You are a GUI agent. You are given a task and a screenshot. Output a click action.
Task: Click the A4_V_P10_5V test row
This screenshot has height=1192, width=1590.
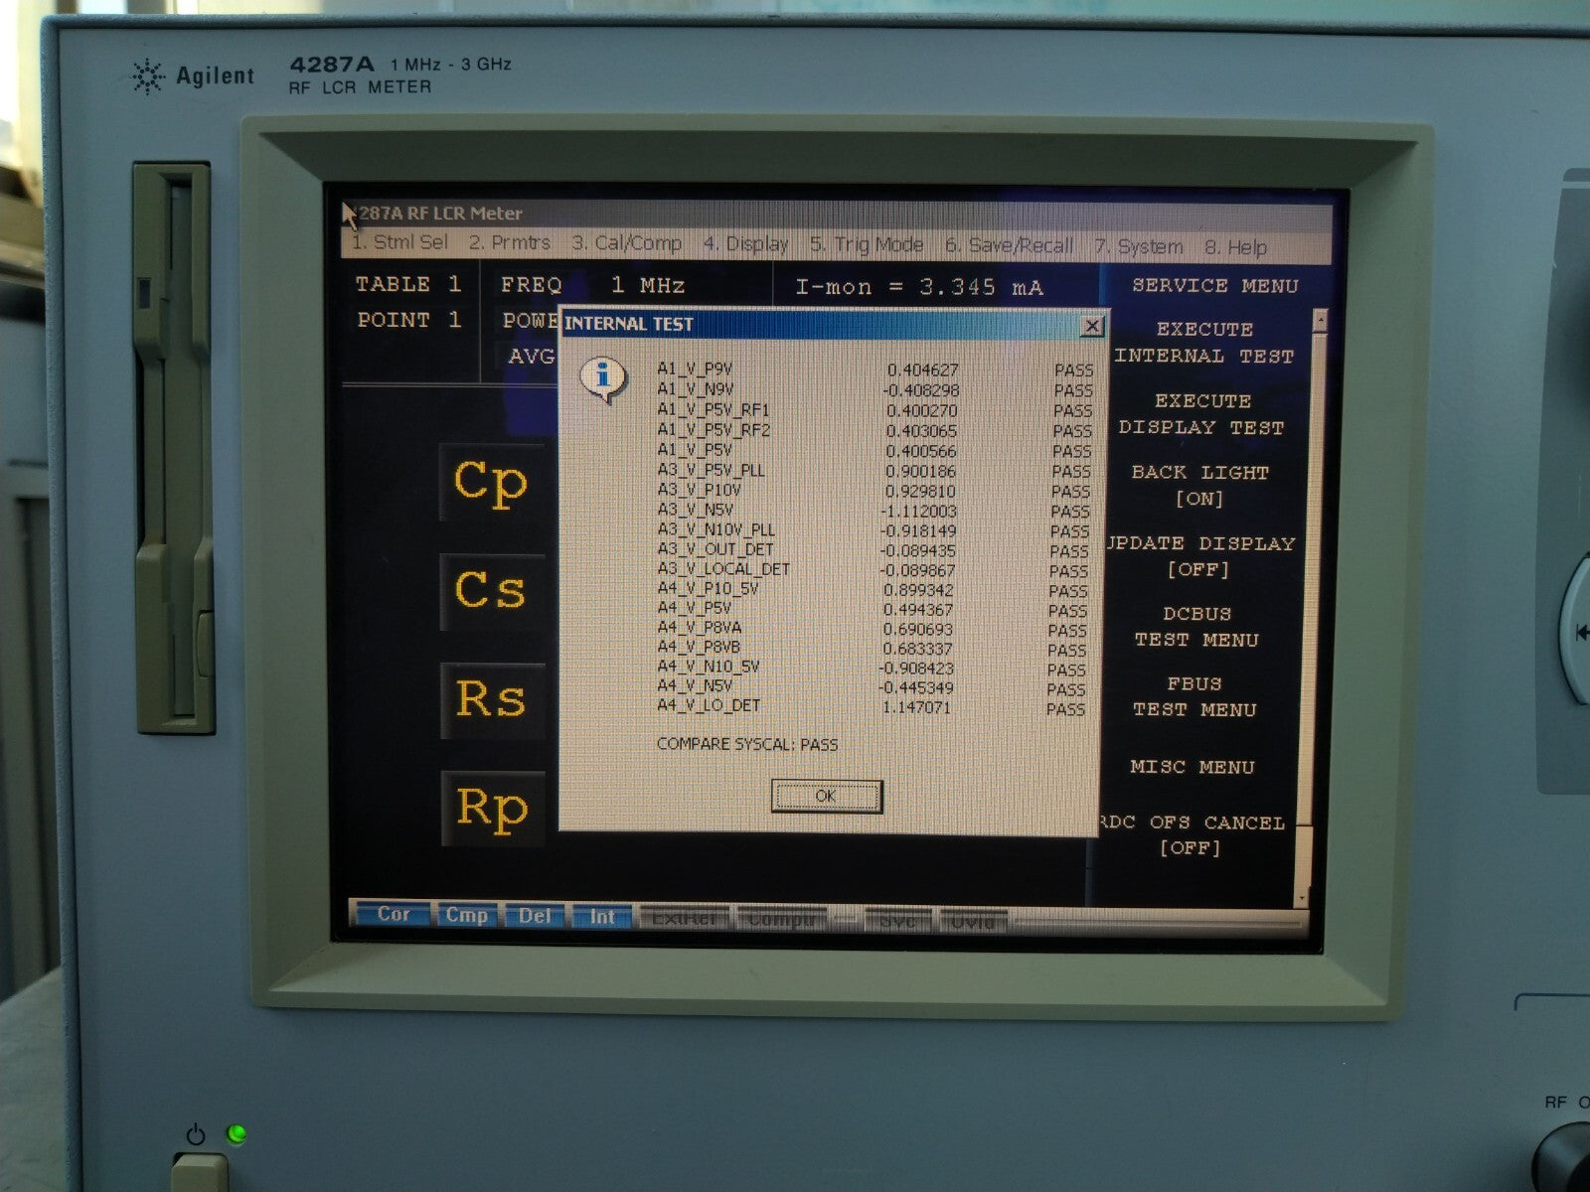coord(872,589)
